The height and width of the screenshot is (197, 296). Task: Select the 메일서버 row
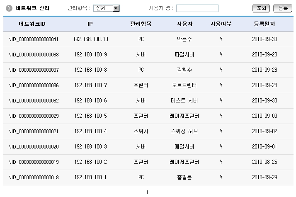click(184, 147)
